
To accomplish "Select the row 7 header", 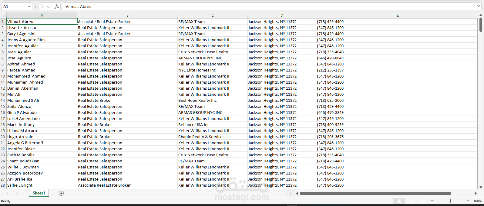I will pos(3,58).
